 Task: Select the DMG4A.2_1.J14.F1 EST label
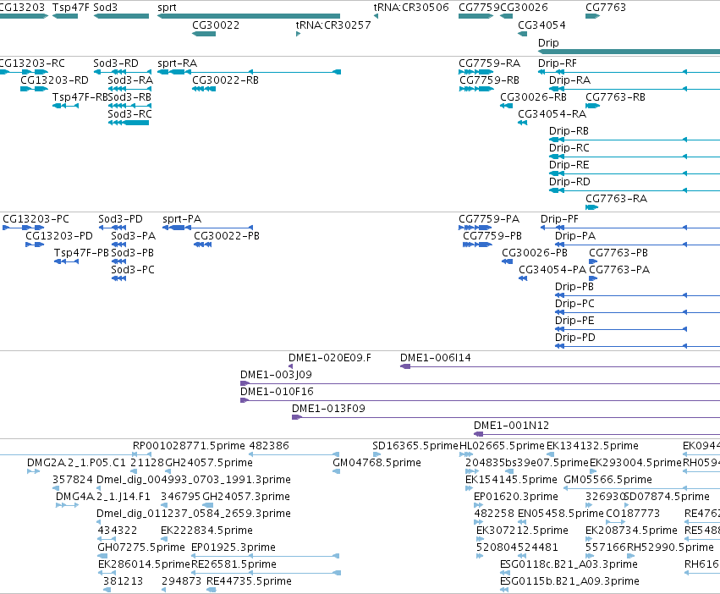tap(103, 497)
